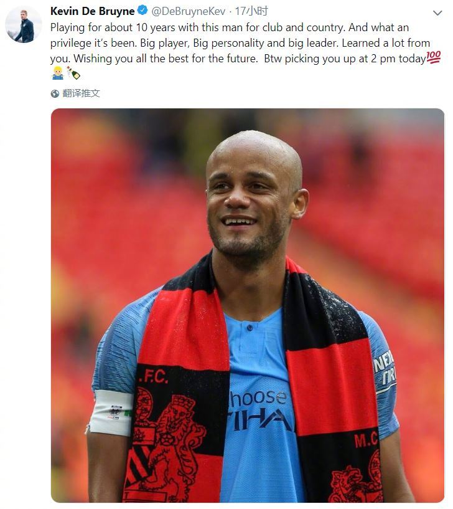The height and width of the screenshot is (509, 453).
Task: Open the attached tweet photo
Action: pos(248,305)
